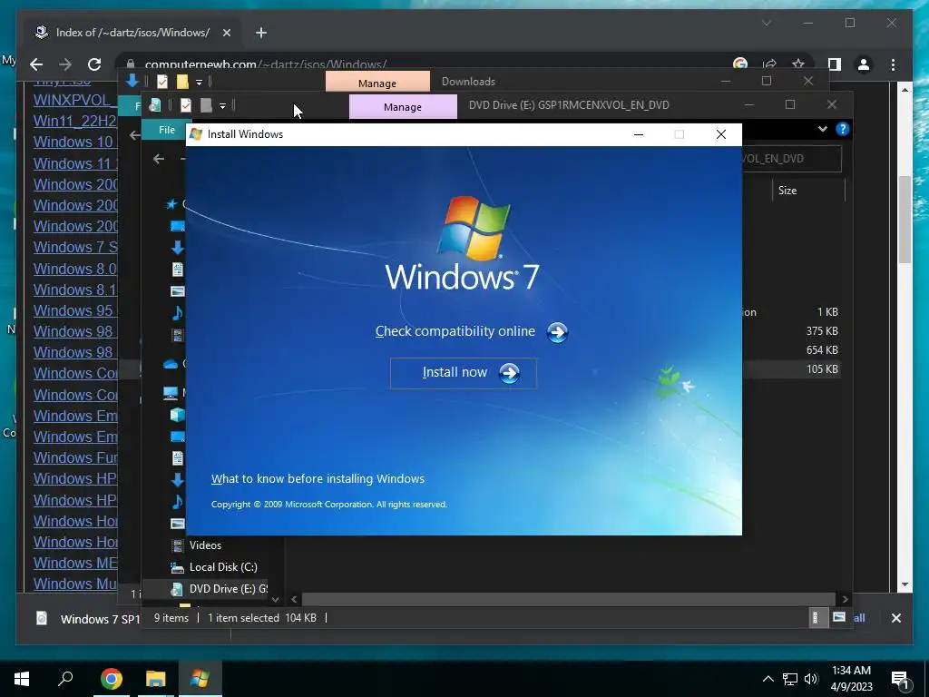Click the horizontal scrollbar of the file list
Viewport: 929px width, 697px height.
coord(569,600)
